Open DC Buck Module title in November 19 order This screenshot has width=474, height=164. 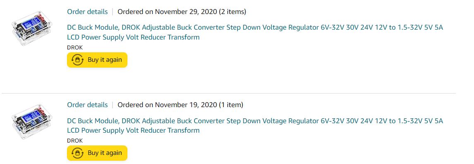[255, 126]
